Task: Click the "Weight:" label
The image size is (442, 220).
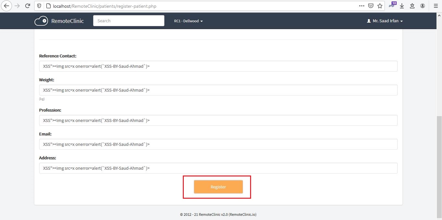Action: (47, 80)
